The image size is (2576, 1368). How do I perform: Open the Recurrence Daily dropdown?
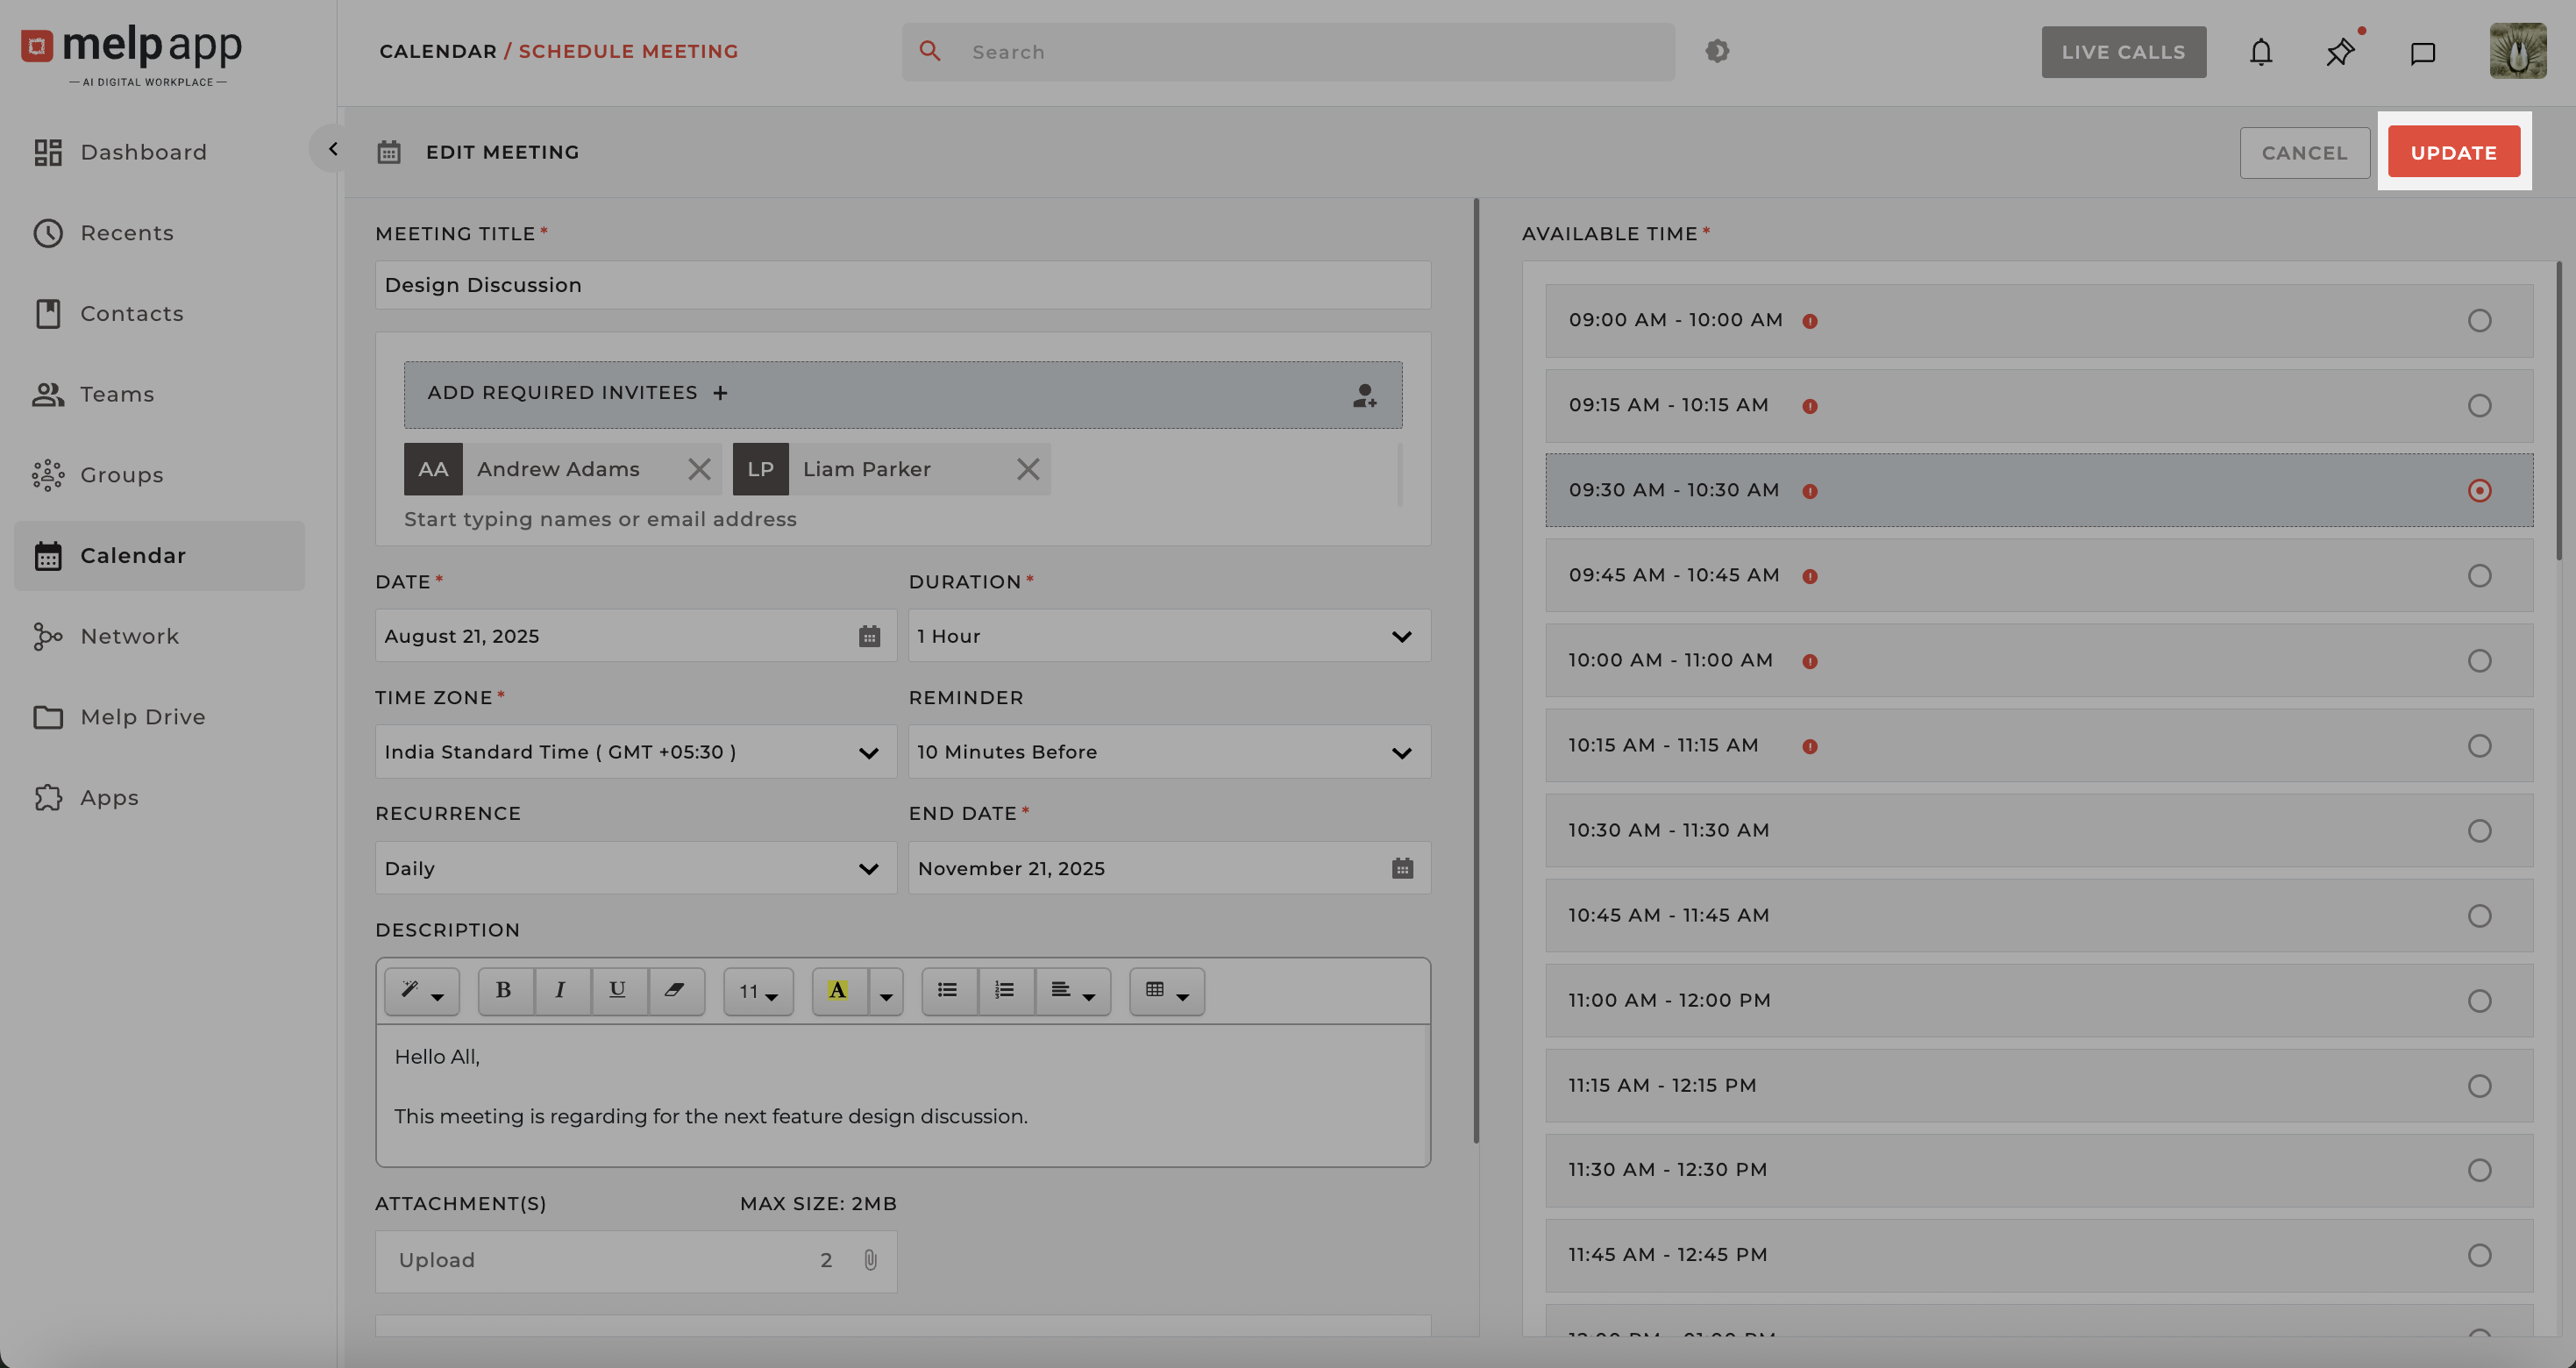868,868
